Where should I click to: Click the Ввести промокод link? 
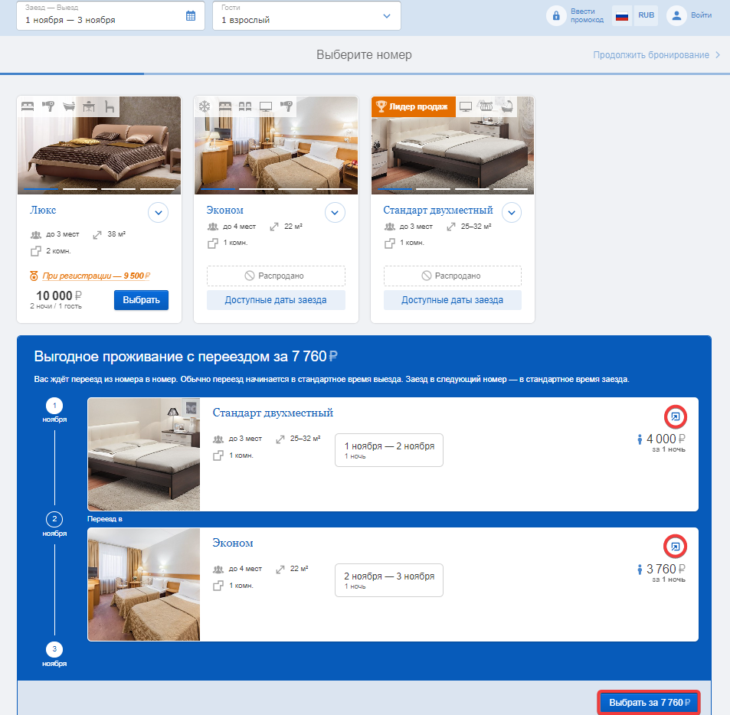(x=587, y=16)
